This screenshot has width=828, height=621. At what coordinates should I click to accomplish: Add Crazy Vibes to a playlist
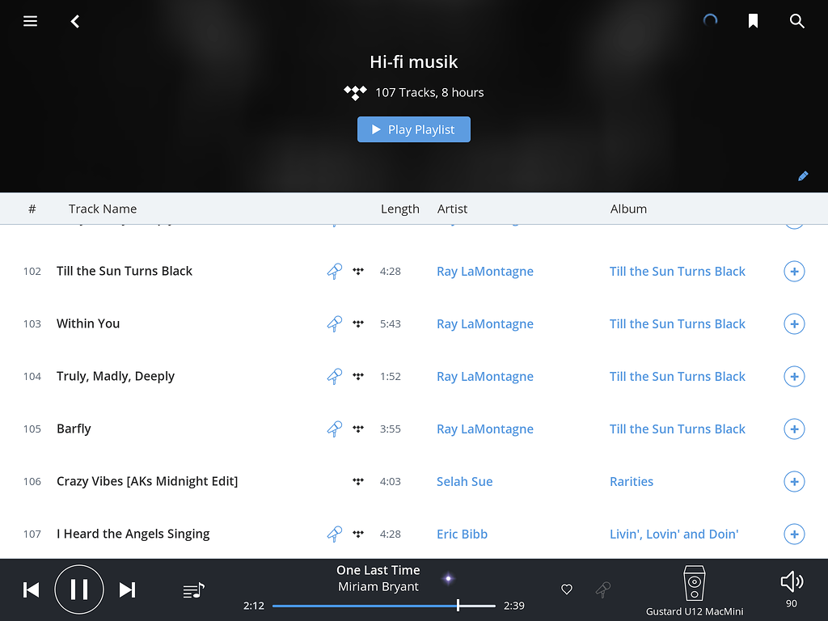tap(794, 481)
